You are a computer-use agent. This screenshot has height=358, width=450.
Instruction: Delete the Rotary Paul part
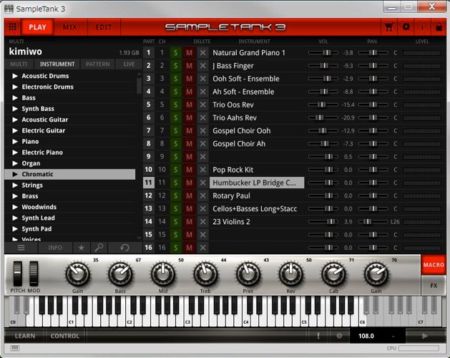click(202, 195)
